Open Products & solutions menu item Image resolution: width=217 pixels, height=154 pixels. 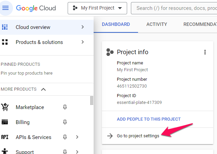coord(47,42)
